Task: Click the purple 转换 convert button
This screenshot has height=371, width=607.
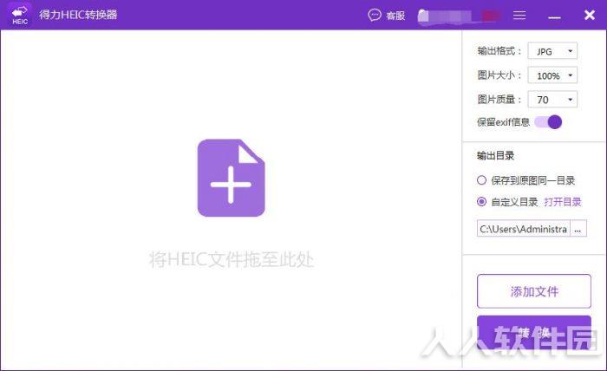Action: point(534,333)
